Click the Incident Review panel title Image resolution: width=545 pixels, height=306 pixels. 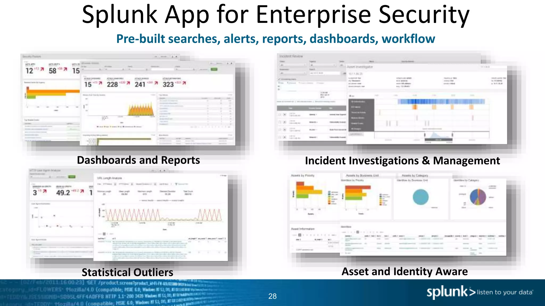(x=291, y=56)
